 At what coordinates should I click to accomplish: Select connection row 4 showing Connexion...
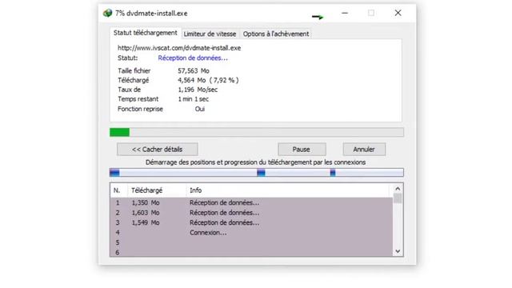pyautogui.click(x=251, y=233)
